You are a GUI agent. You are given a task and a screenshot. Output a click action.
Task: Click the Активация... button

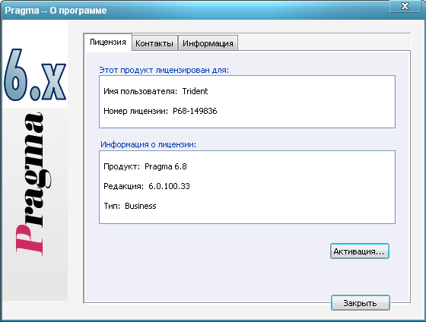(359, 251)
